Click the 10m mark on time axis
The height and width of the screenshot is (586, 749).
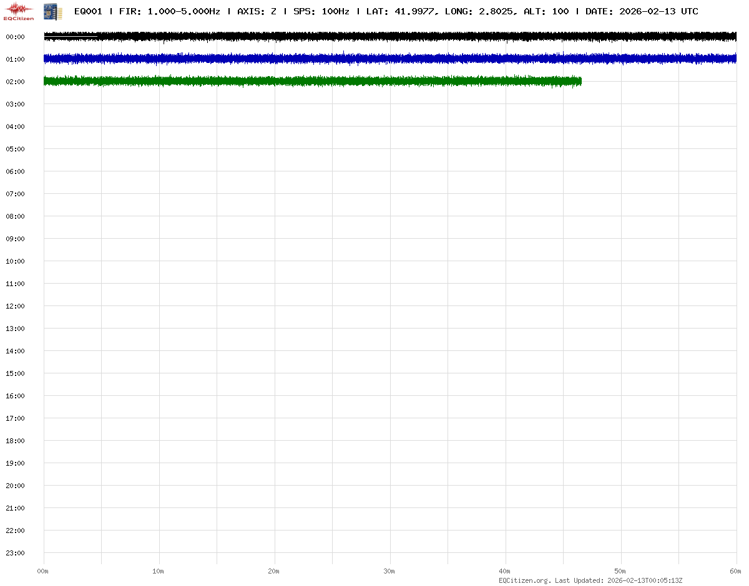point(159,571)
